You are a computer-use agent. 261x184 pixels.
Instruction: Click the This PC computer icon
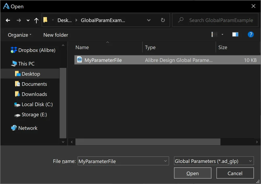pyautogui.click(x=14, y=64)
